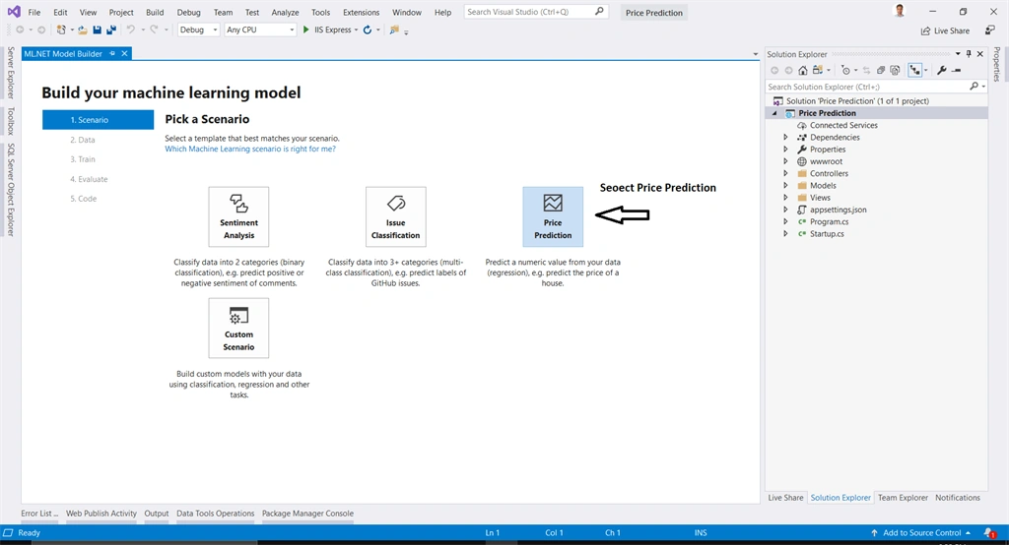1009x545 pixels.
Task: Click the green Start Debugging play icon
Action: (x=306, y=30)
